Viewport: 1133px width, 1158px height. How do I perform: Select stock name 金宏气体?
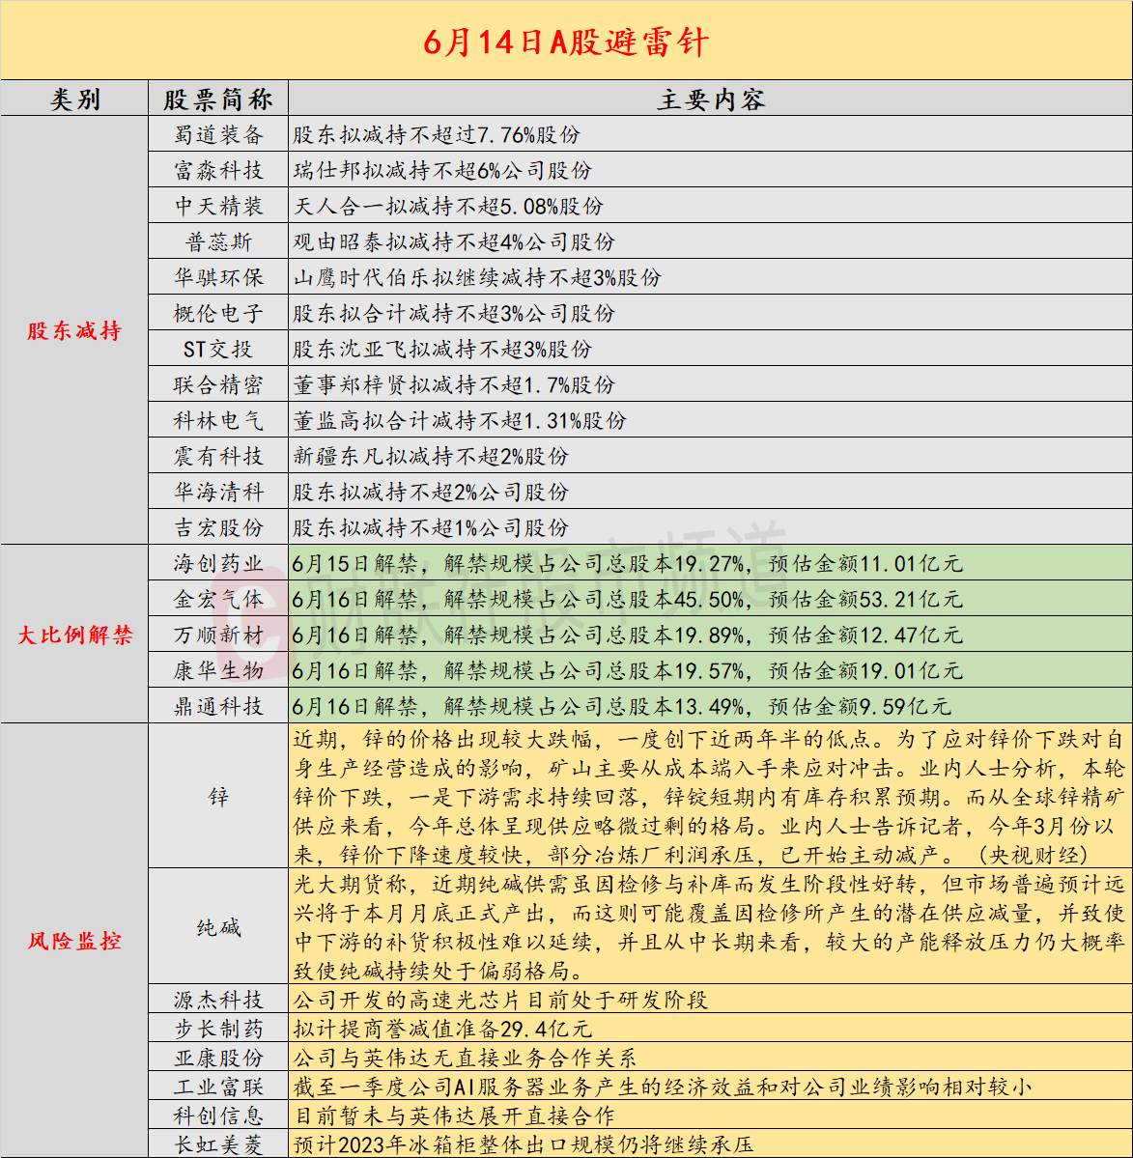[x=218, y=599]
